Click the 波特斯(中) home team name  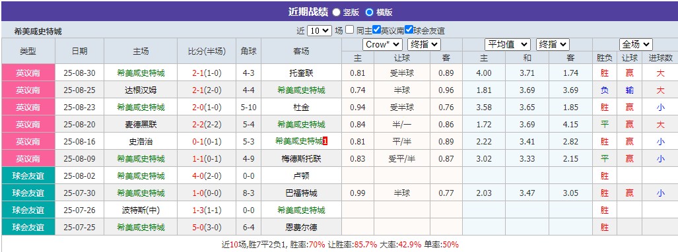click(141, 210)
